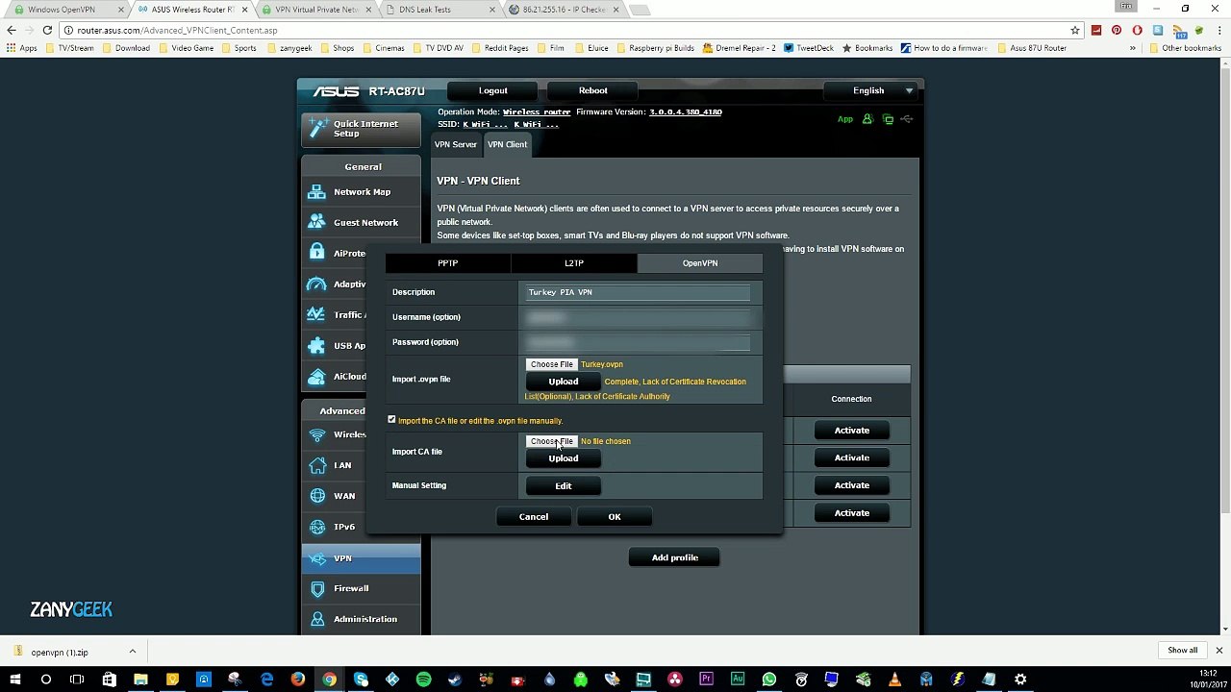
Task: Toggle the import CA file manually checkbox
Action: [x=391, y=420]
